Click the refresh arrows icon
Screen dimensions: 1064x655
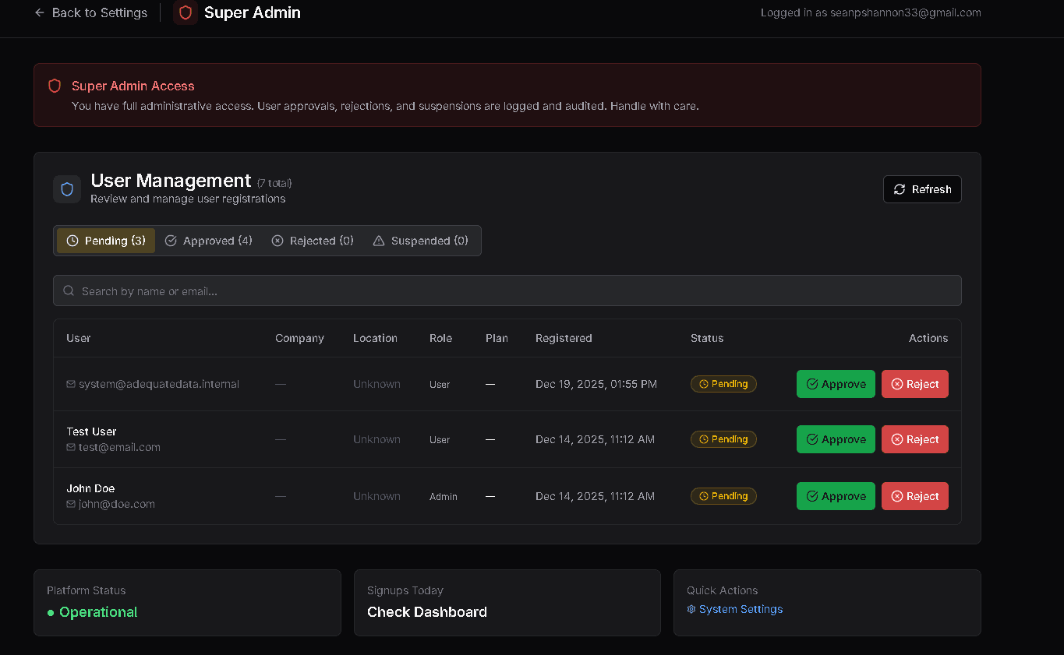pos(900,189)
